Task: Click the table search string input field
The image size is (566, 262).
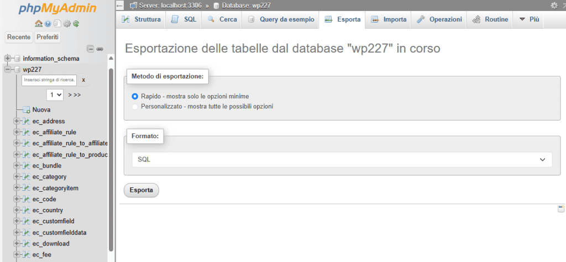Action: tap(50, 80)
